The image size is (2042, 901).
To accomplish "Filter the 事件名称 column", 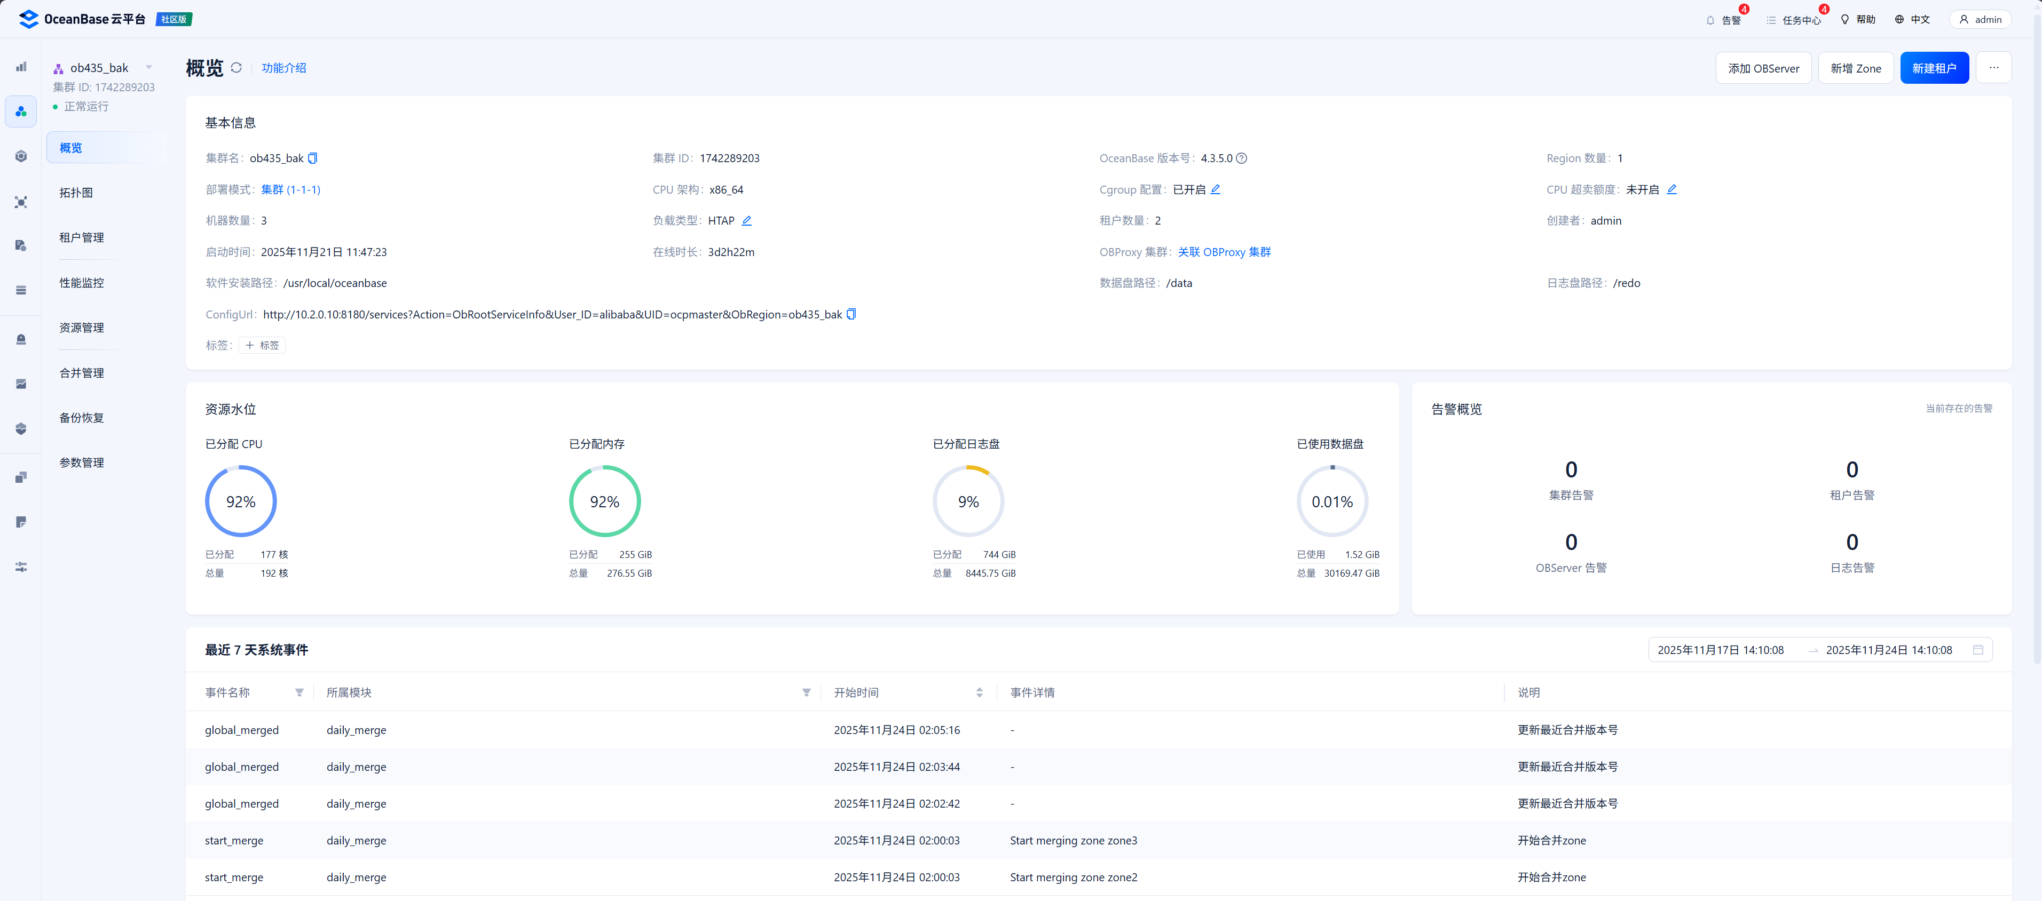I will click(x=299, y=692).
